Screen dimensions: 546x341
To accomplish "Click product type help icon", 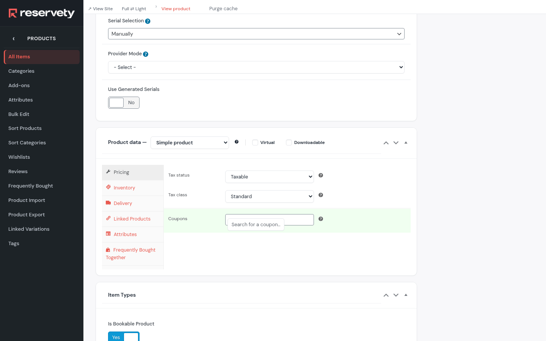I will point(237,142).
